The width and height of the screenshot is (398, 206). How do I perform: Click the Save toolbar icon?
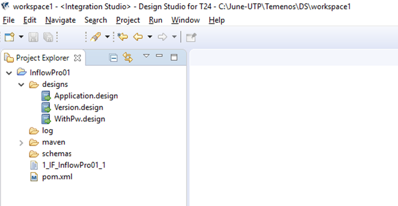(33, 37)
